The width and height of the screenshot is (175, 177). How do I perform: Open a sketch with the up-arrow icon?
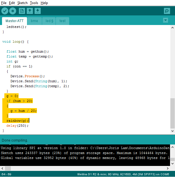(x=30, y=11)
